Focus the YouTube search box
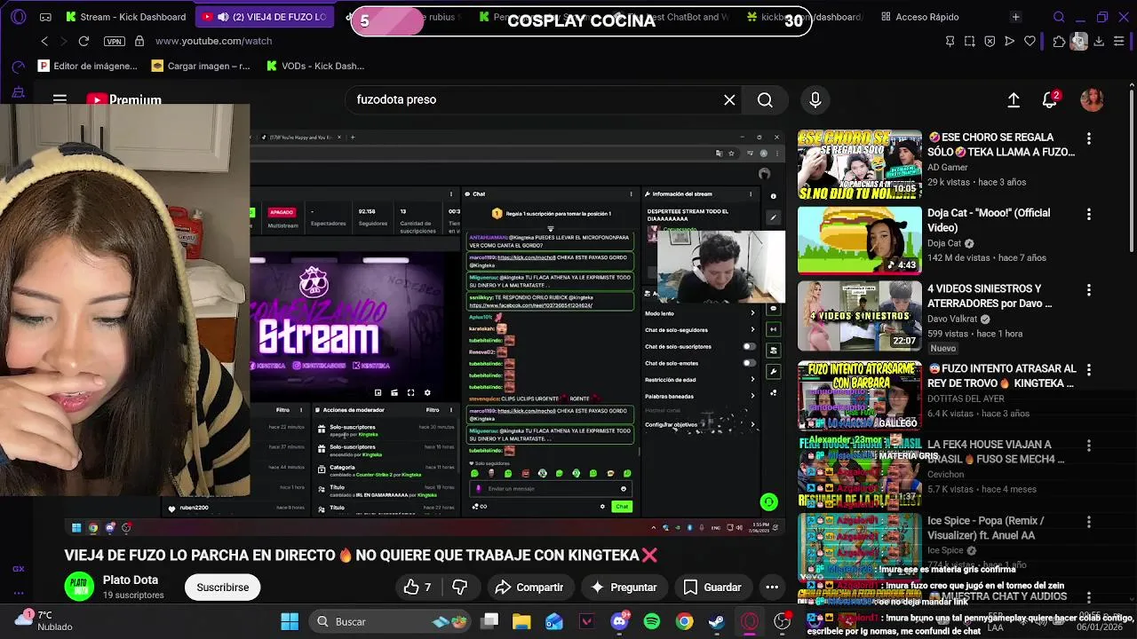This screenshot has width=1137, height=639. tap(533, 99)
